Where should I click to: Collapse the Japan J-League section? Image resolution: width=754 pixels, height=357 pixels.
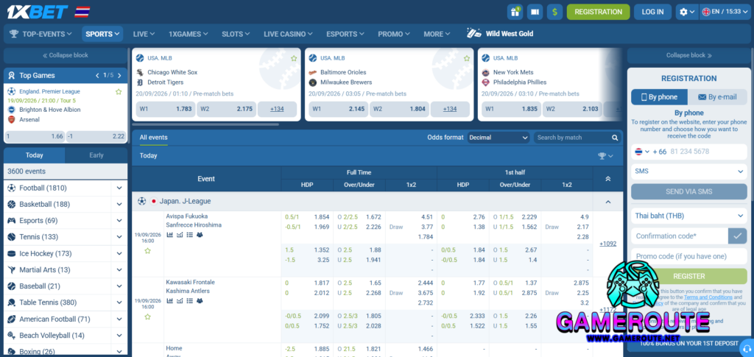[x=607, y=202]
